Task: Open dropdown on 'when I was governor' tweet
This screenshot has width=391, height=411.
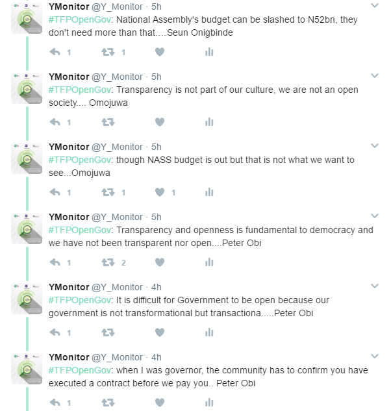Action: click(x=375, y=356)
